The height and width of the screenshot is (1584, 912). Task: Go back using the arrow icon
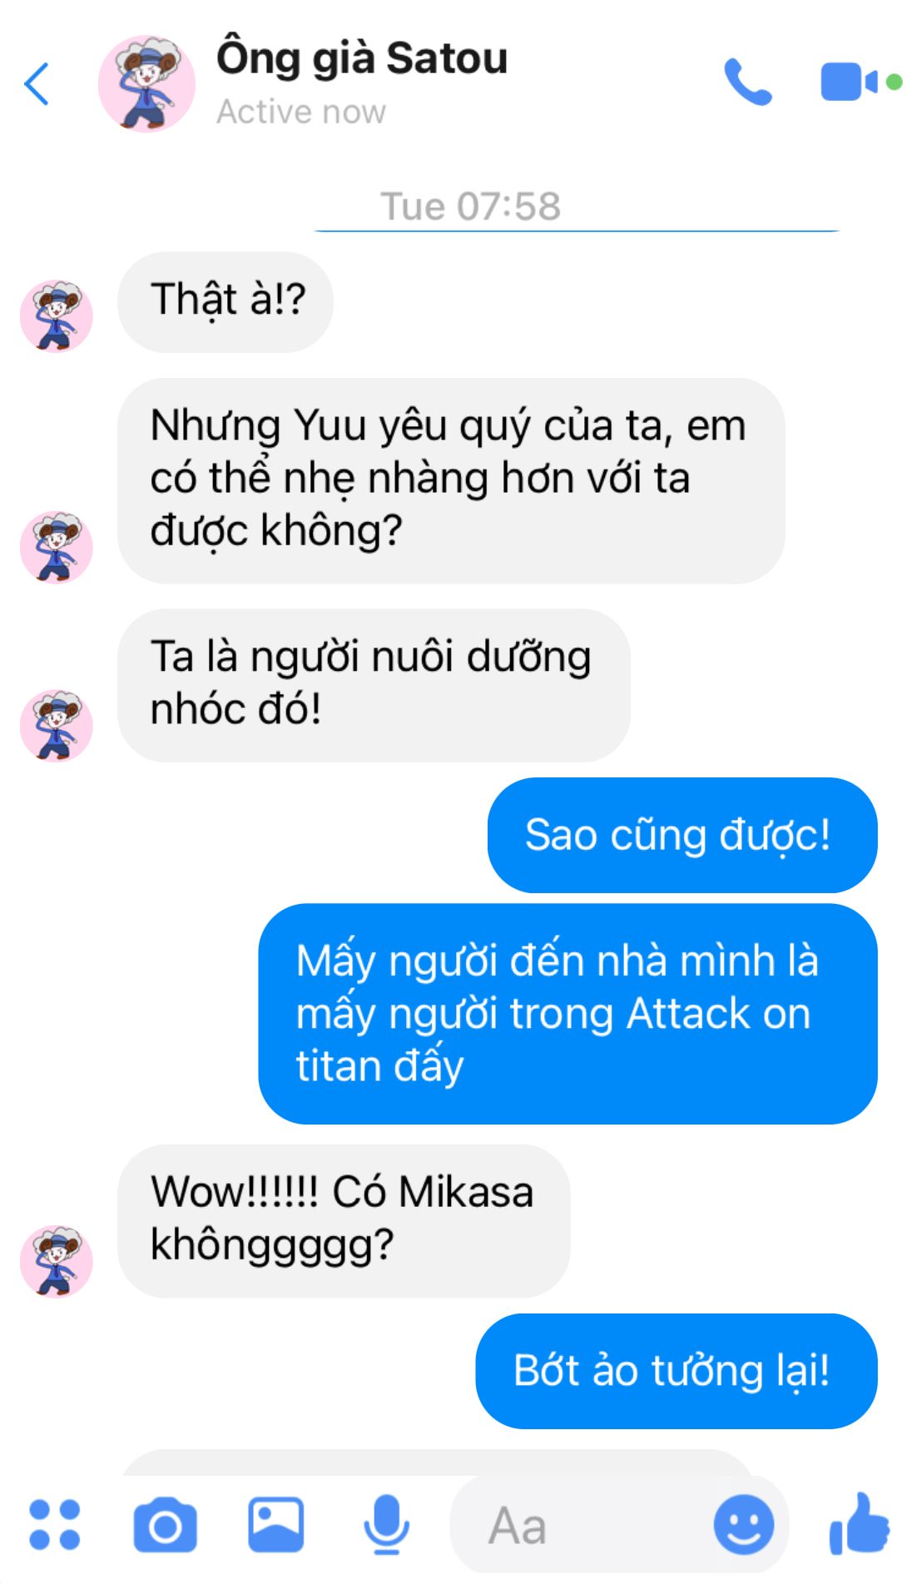(x=37, y=84)
